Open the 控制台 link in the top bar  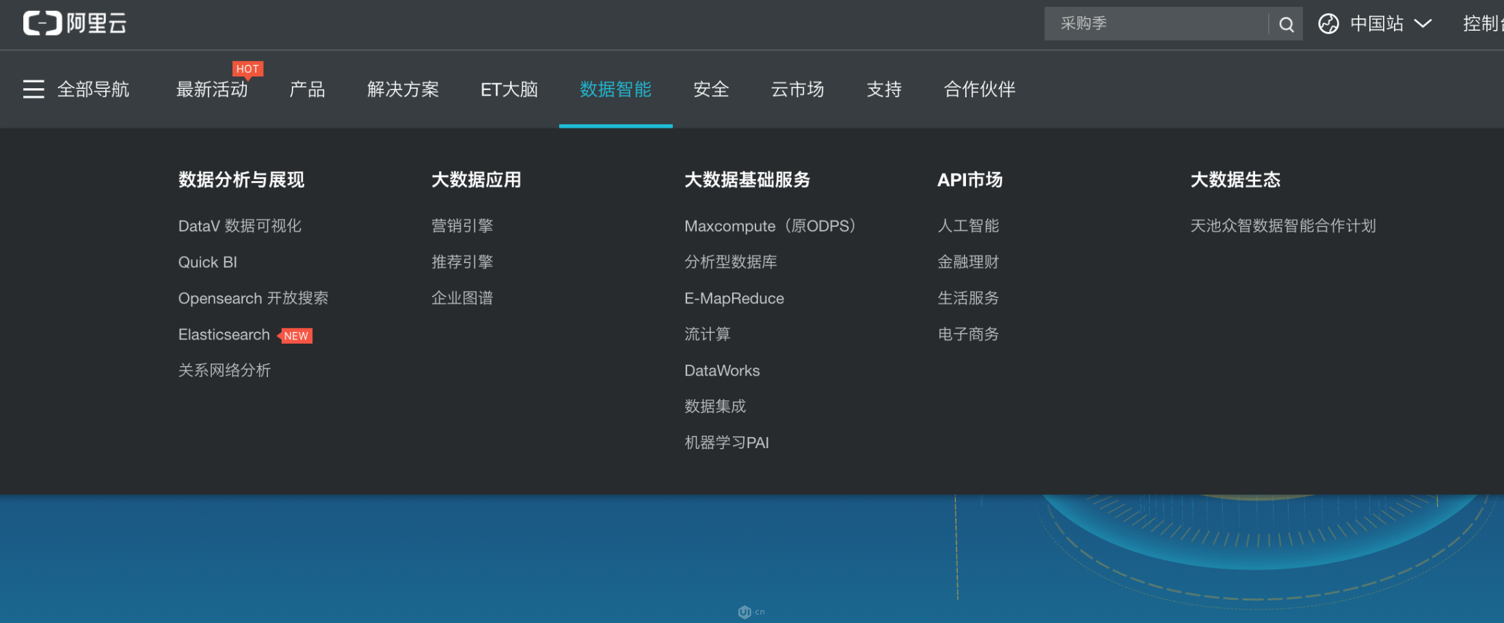point(1483,24)
